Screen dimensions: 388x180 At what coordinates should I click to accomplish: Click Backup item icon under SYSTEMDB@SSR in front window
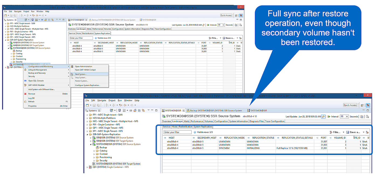pos(98,147)
